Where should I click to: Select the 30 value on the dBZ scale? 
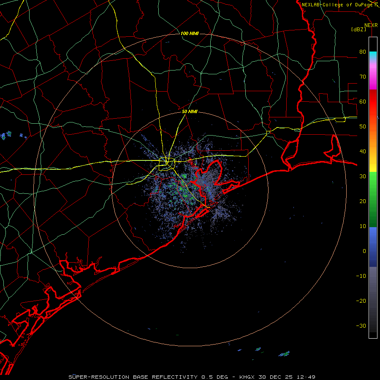tap(363, 176)
